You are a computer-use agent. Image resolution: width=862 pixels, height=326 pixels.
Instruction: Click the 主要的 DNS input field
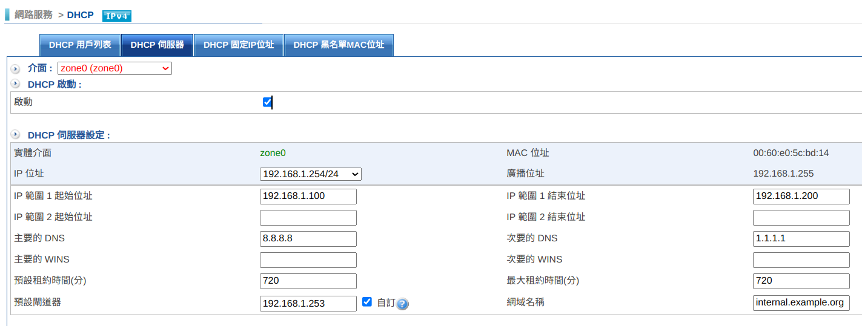point(308,238)
